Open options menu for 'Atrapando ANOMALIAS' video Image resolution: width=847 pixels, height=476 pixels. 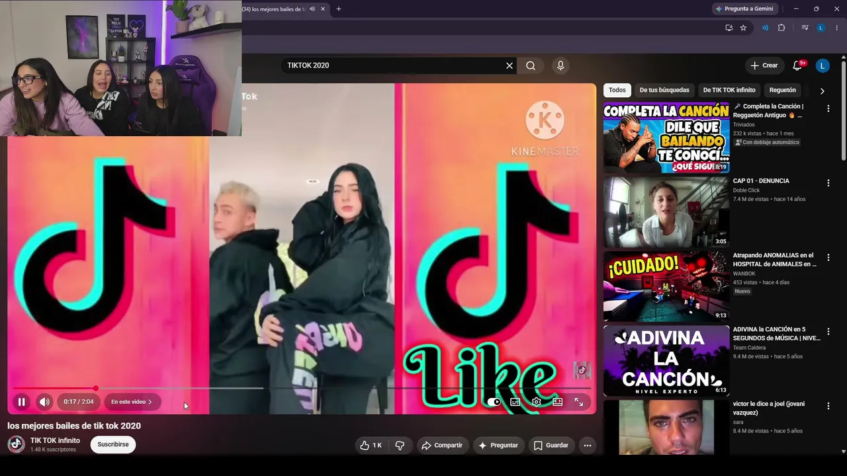828,257
